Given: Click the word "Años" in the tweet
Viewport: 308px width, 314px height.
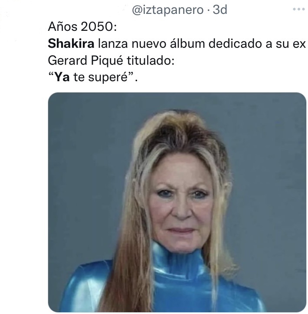Looking at the screenshot, I should coord(62,26).
